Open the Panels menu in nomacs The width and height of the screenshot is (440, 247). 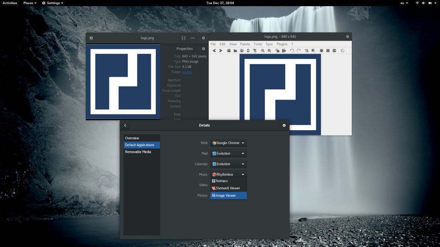[x=245, y=44]
